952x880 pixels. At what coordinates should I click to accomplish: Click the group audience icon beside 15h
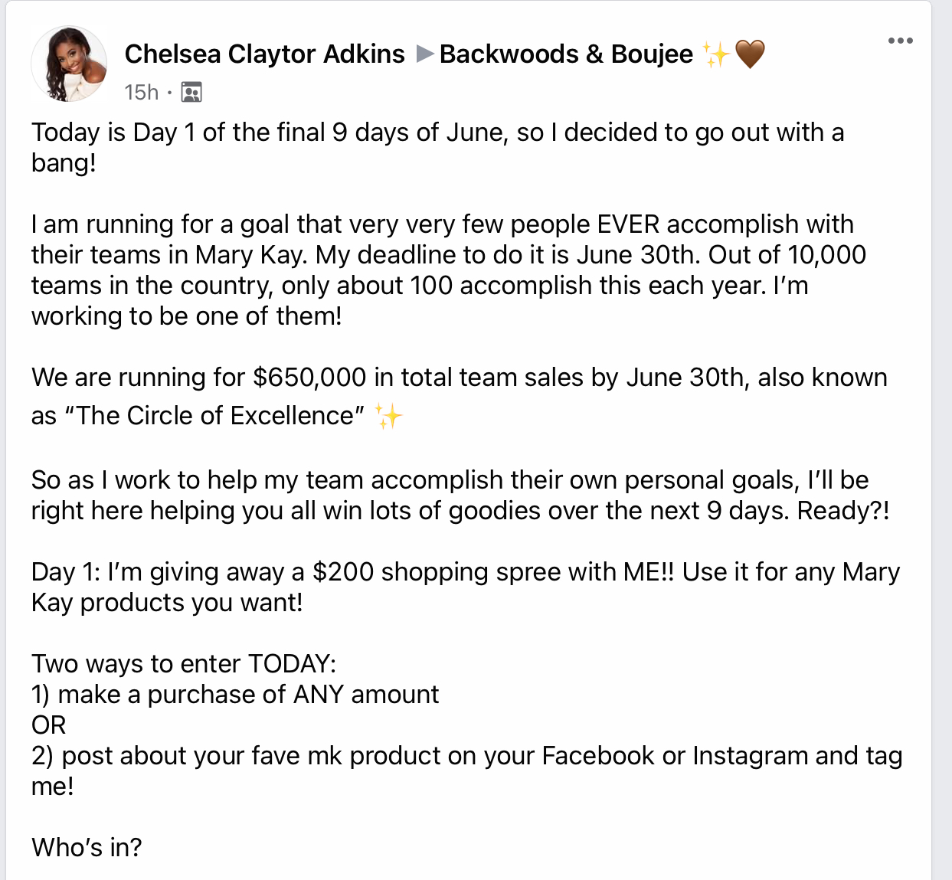click(x=191, y=93)
